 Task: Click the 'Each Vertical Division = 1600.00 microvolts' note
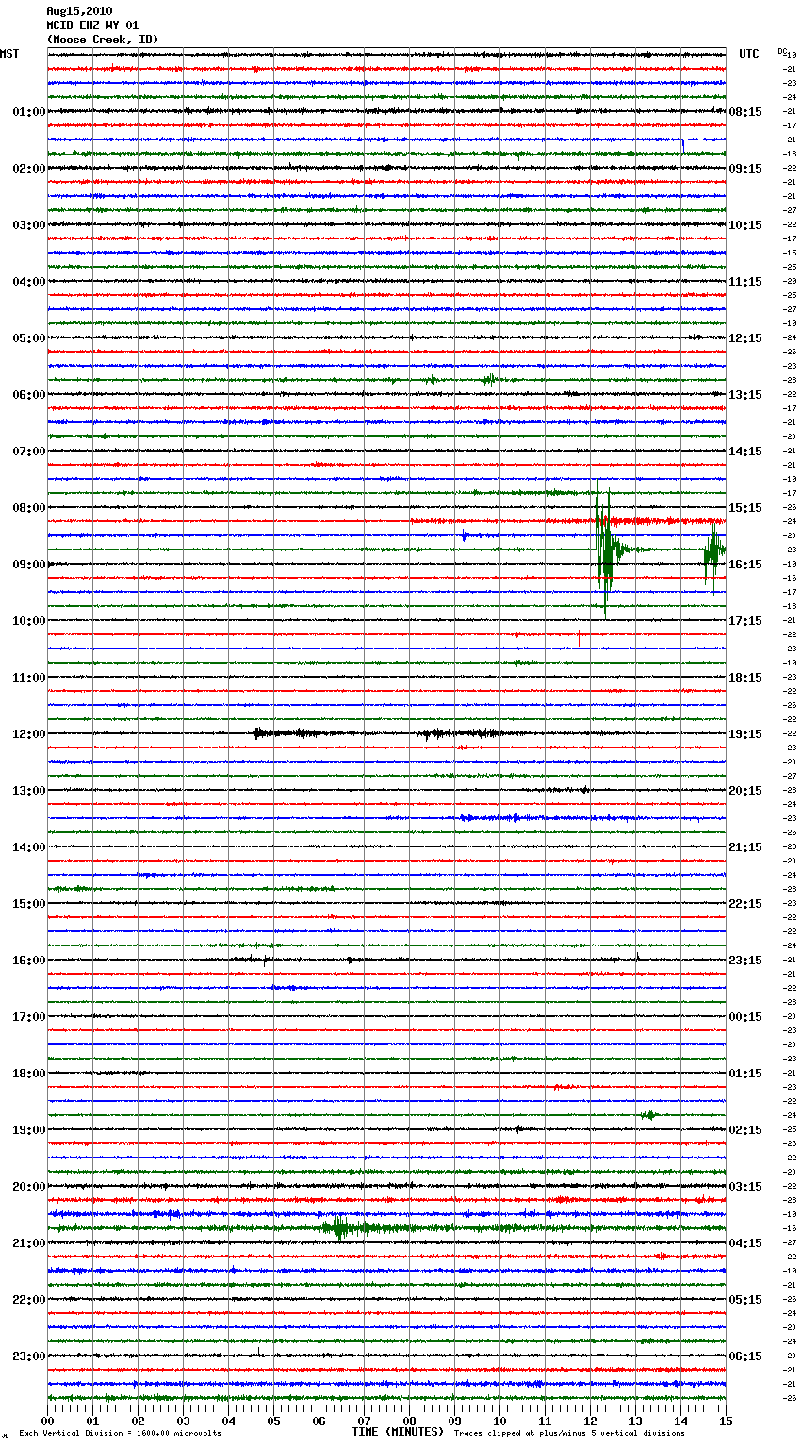click(120, 1434)
